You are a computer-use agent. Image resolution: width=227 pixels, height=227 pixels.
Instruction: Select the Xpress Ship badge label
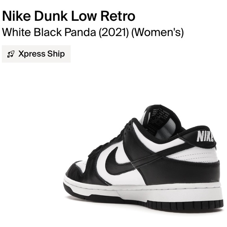[x=41, y=54]
